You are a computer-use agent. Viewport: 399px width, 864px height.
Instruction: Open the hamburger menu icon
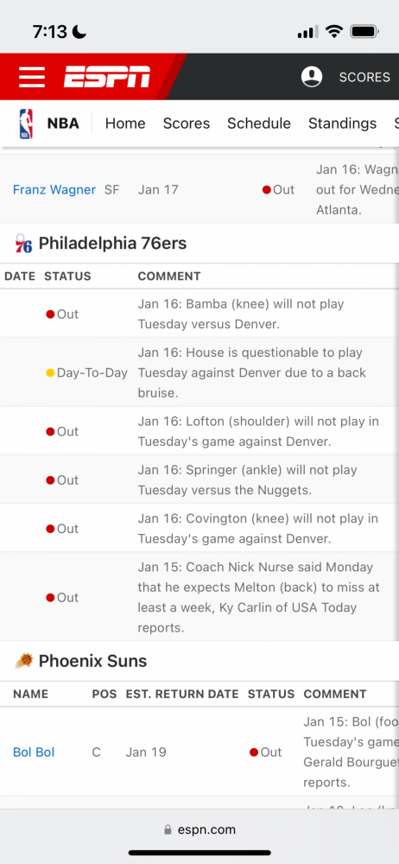[31, 77]
